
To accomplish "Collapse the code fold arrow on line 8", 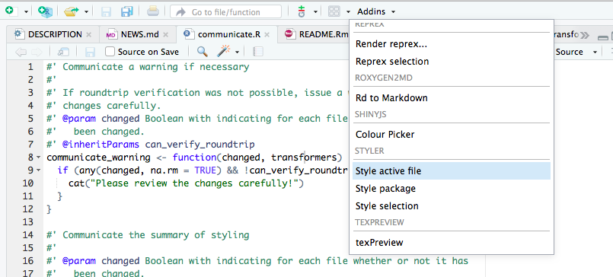I will point(38,158).
